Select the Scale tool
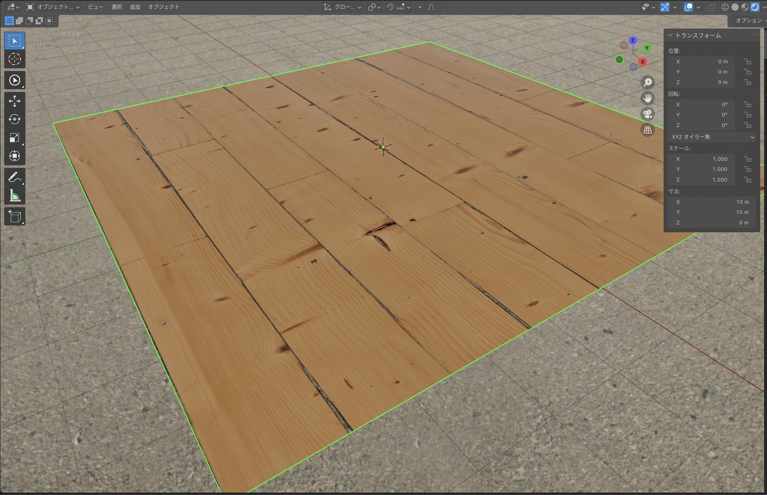The height and width of the screenshot is (495, 767). [15, 138]
